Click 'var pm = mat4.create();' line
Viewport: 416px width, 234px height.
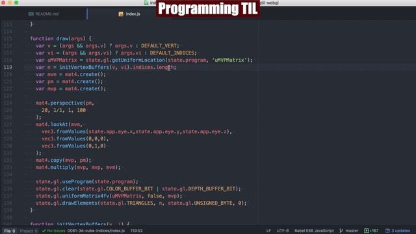tap(70, 81)
